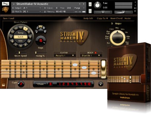Switch strum mode to Latch
The height and width of the screenshot is (120, 151).
(x=20, y=37)
